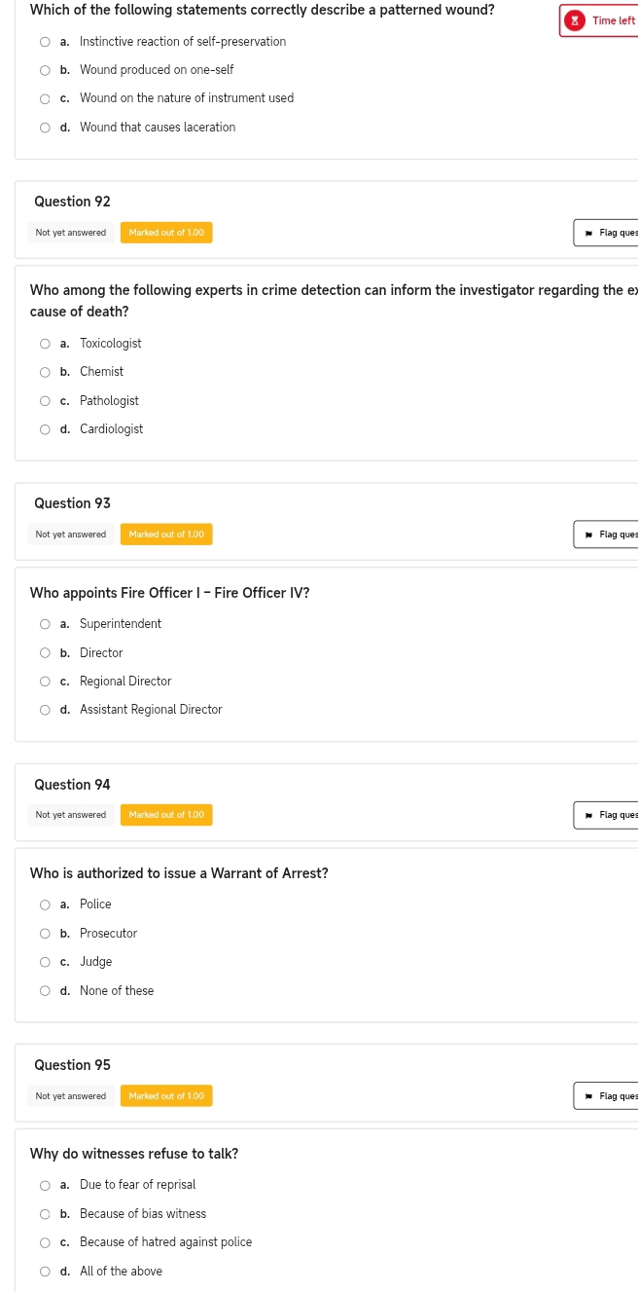Click flag icon for Question 92
638x1292 pixels.
click(588, 233)
